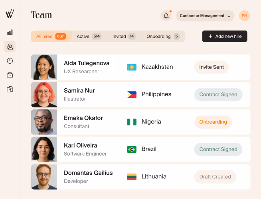Click the Kazakhstan country label
This screenshot has height=199, width=261.
tap(157, 67)
